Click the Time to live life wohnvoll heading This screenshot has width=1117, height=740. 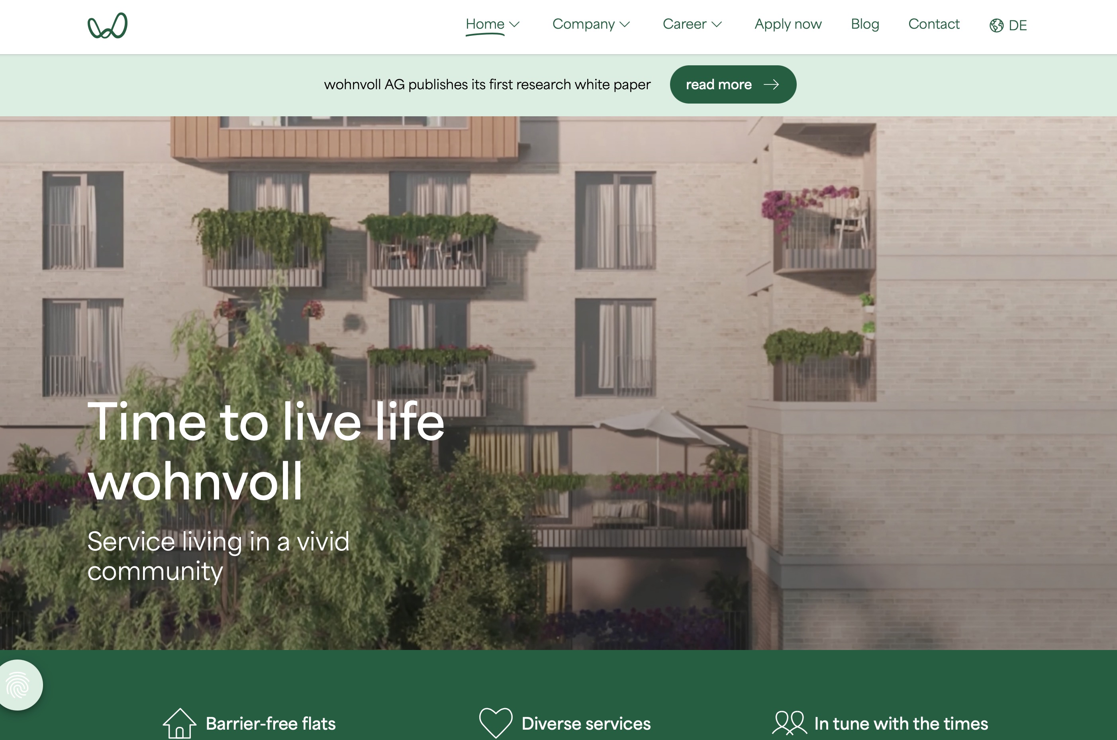coord(266,452)
